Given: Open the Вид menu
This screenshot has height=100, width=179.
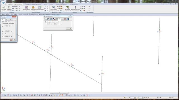Looking at the screenshot, I should click(x=11, y=15).
